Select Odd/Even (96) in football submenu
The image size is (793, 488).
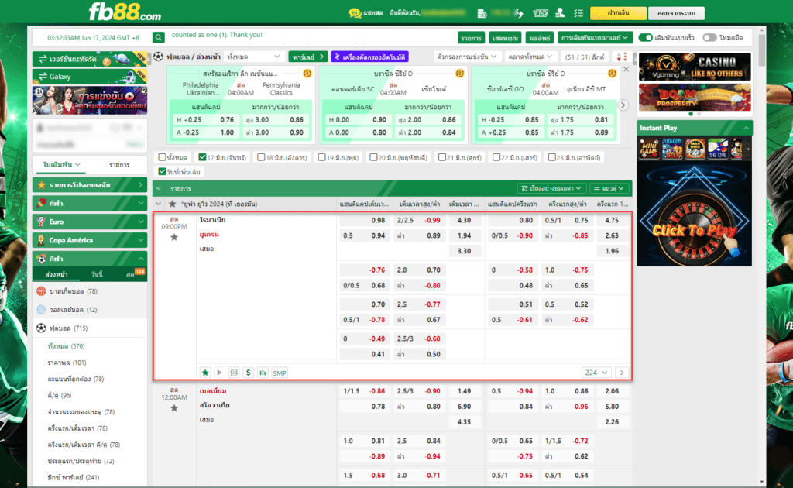(x=60, y=396)
